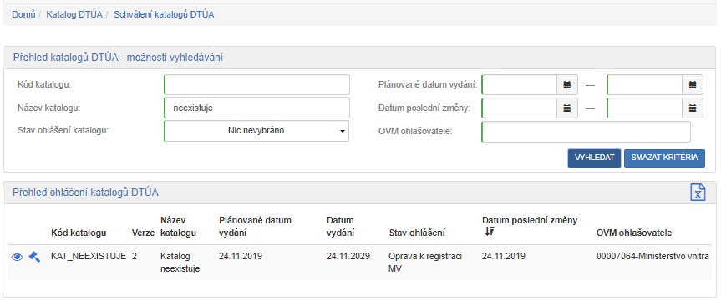Select Opravа k registraci MV status cell
The image size is (721, 301).
tap(425, 263)
